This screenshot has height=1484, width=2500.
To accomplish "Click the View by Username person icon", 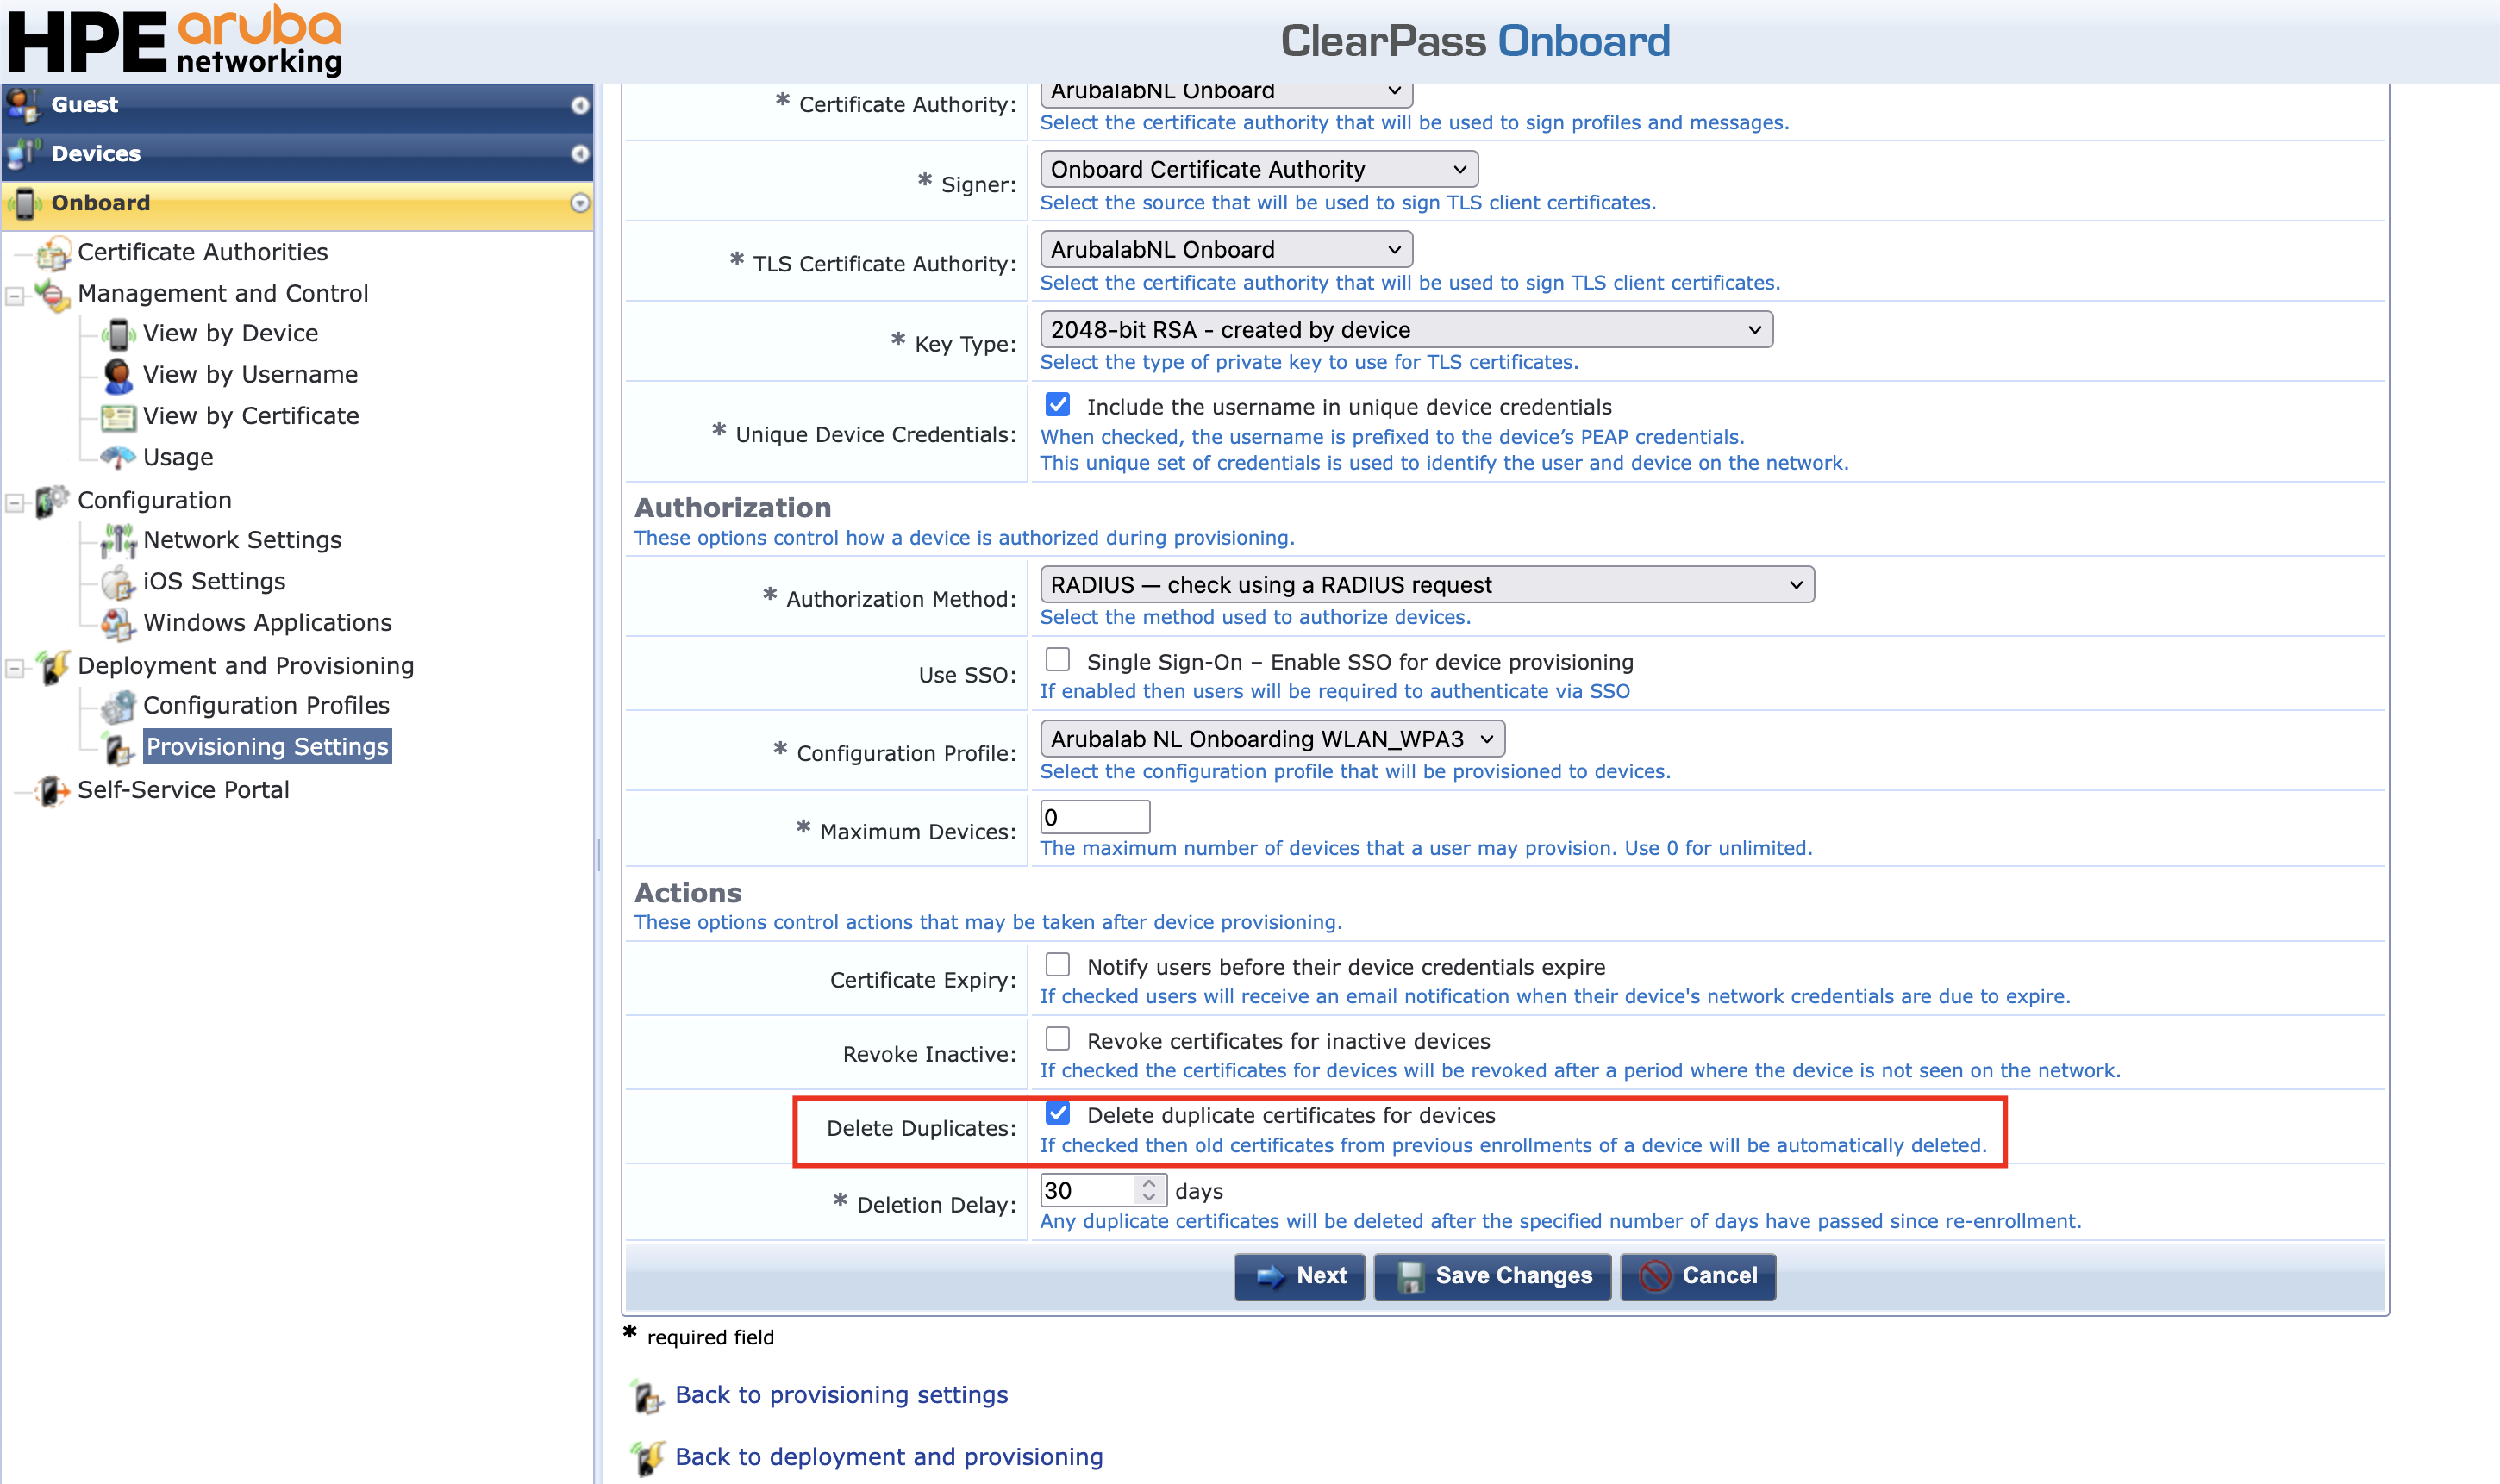I will click(118, 375).
